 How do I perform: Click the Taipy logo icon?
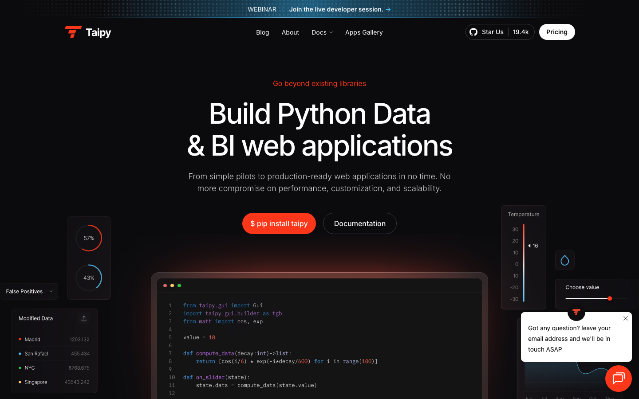73,32
